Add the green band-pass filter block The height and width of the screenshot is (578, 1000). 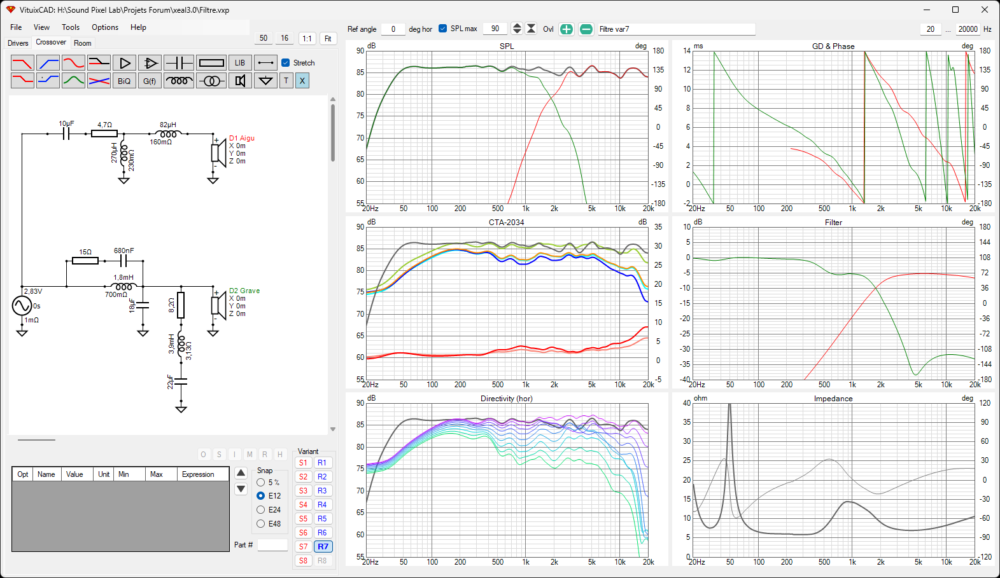(x=73, y=81)
